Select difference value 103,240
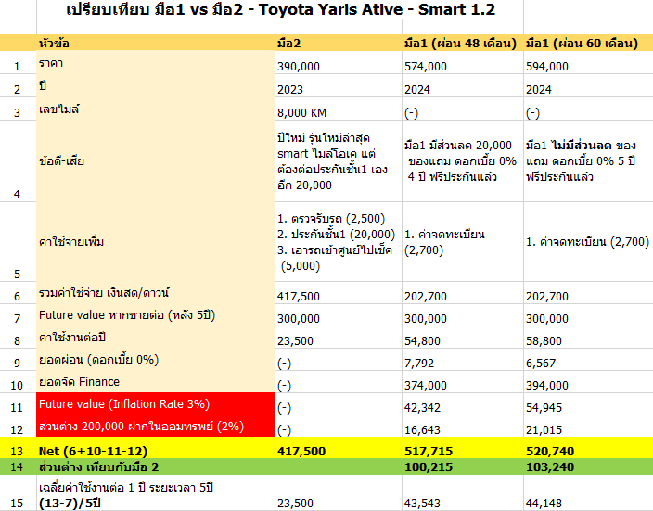 588,466
